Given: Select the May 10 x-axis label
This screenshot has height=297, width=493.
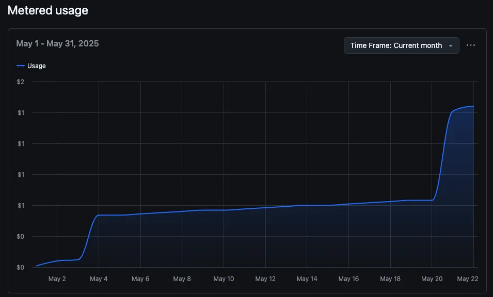Looking at the screenshot, I should point(224,279).
